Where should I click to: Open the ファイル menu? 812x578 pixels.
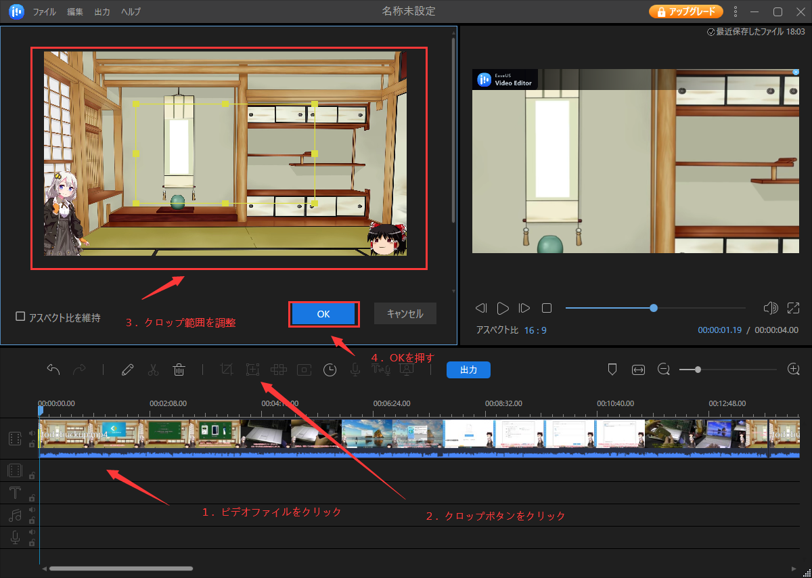point(45,12)
